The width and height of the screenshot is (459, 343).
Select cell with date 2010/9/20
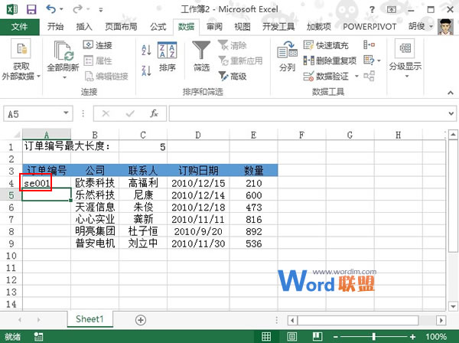coord(198,232)
